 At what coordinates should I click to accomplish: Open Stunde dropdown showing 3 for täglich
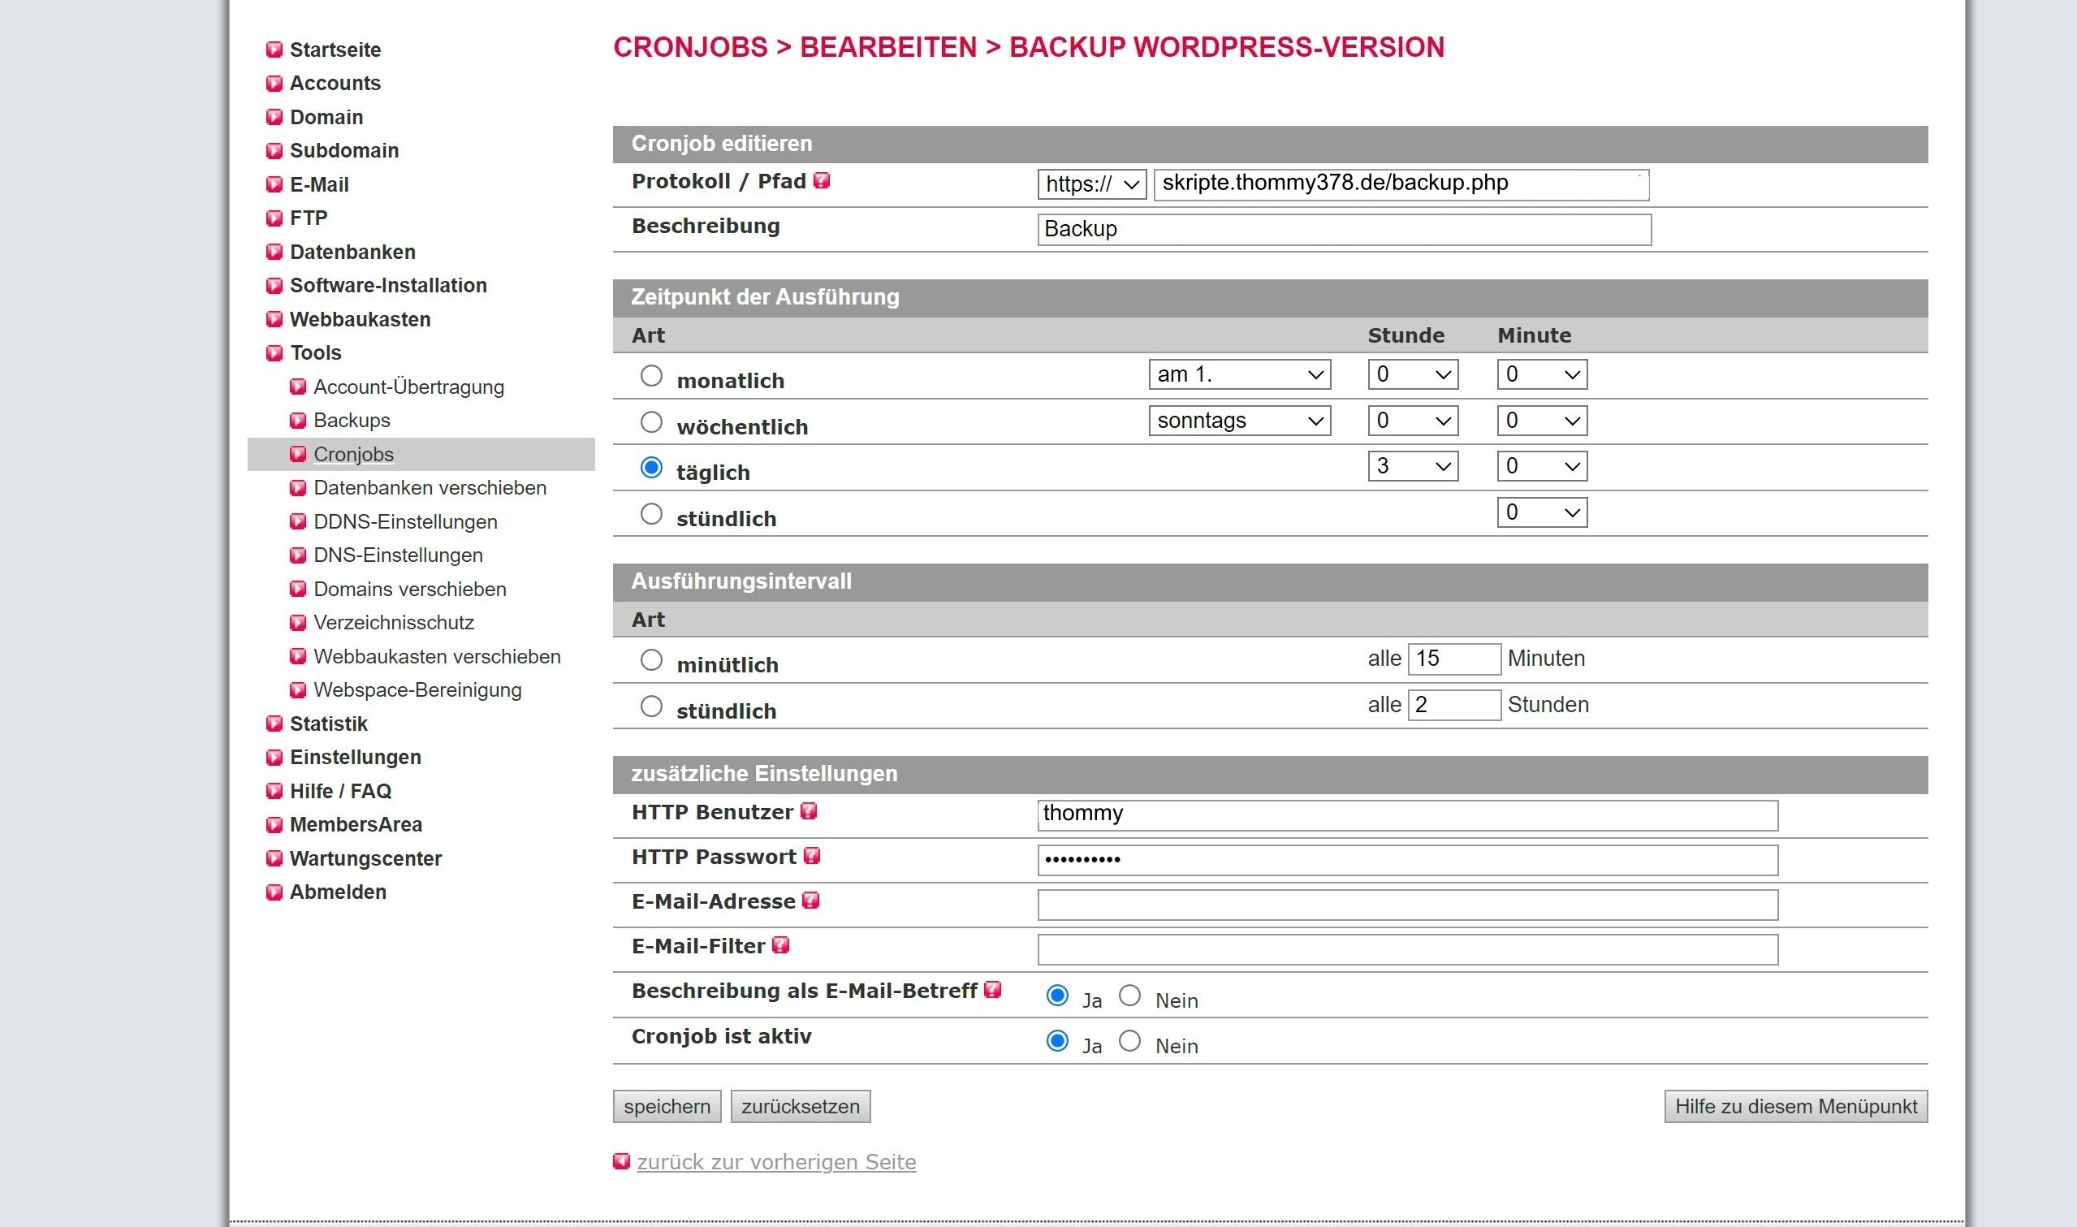tap(1413, 466)
